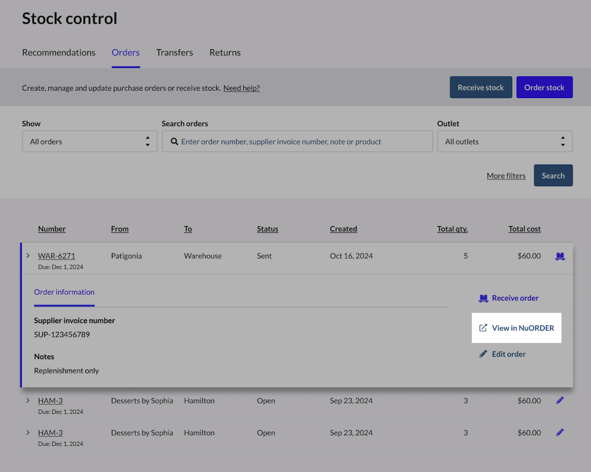Image resolution: width=591 pixels, height=472 pixels.
Task: Click the Patigonia supplier cell
Action: point(127,256)
